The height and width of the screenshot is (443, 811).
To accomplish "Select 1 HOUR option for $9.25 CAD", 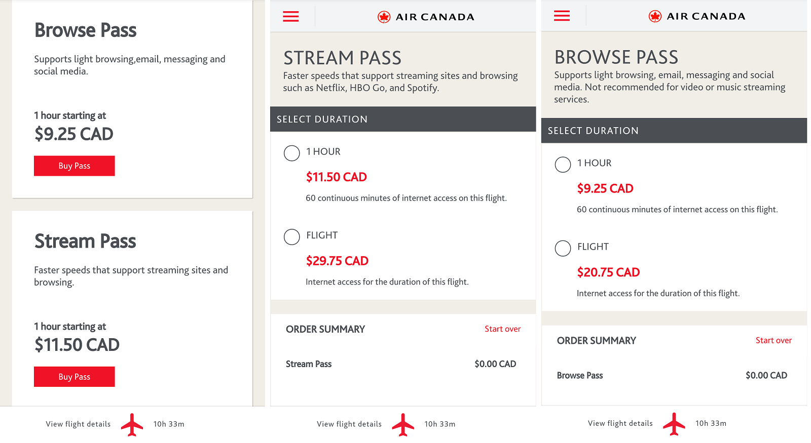I will (x=563, y=165).
